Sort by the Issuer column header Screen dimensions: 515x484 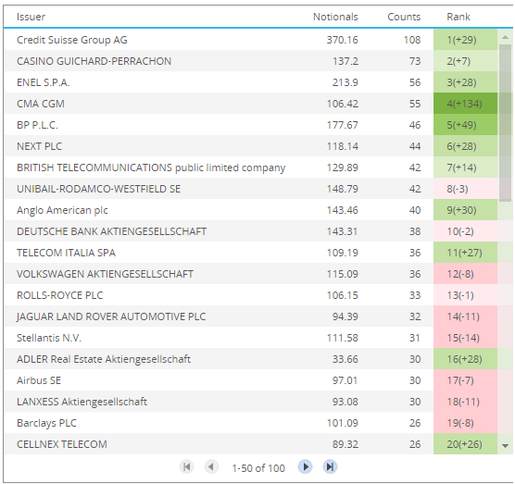click(31, 17)
